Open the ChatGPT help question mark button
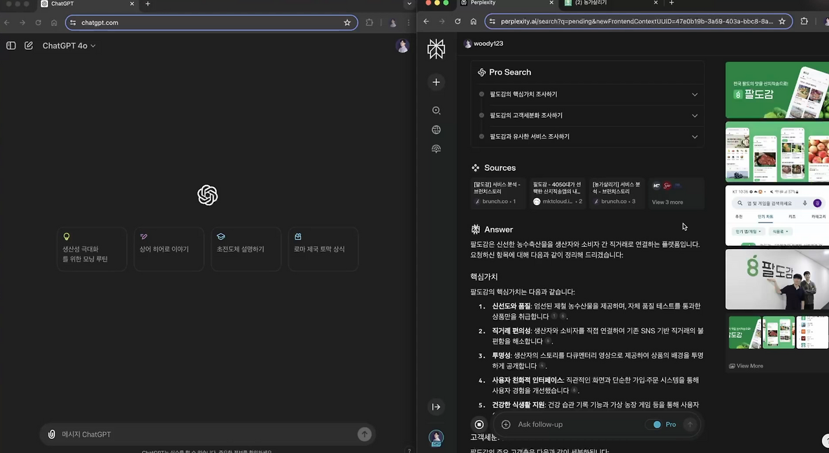Screen dimensions: 829x453 tap(409, 450)
